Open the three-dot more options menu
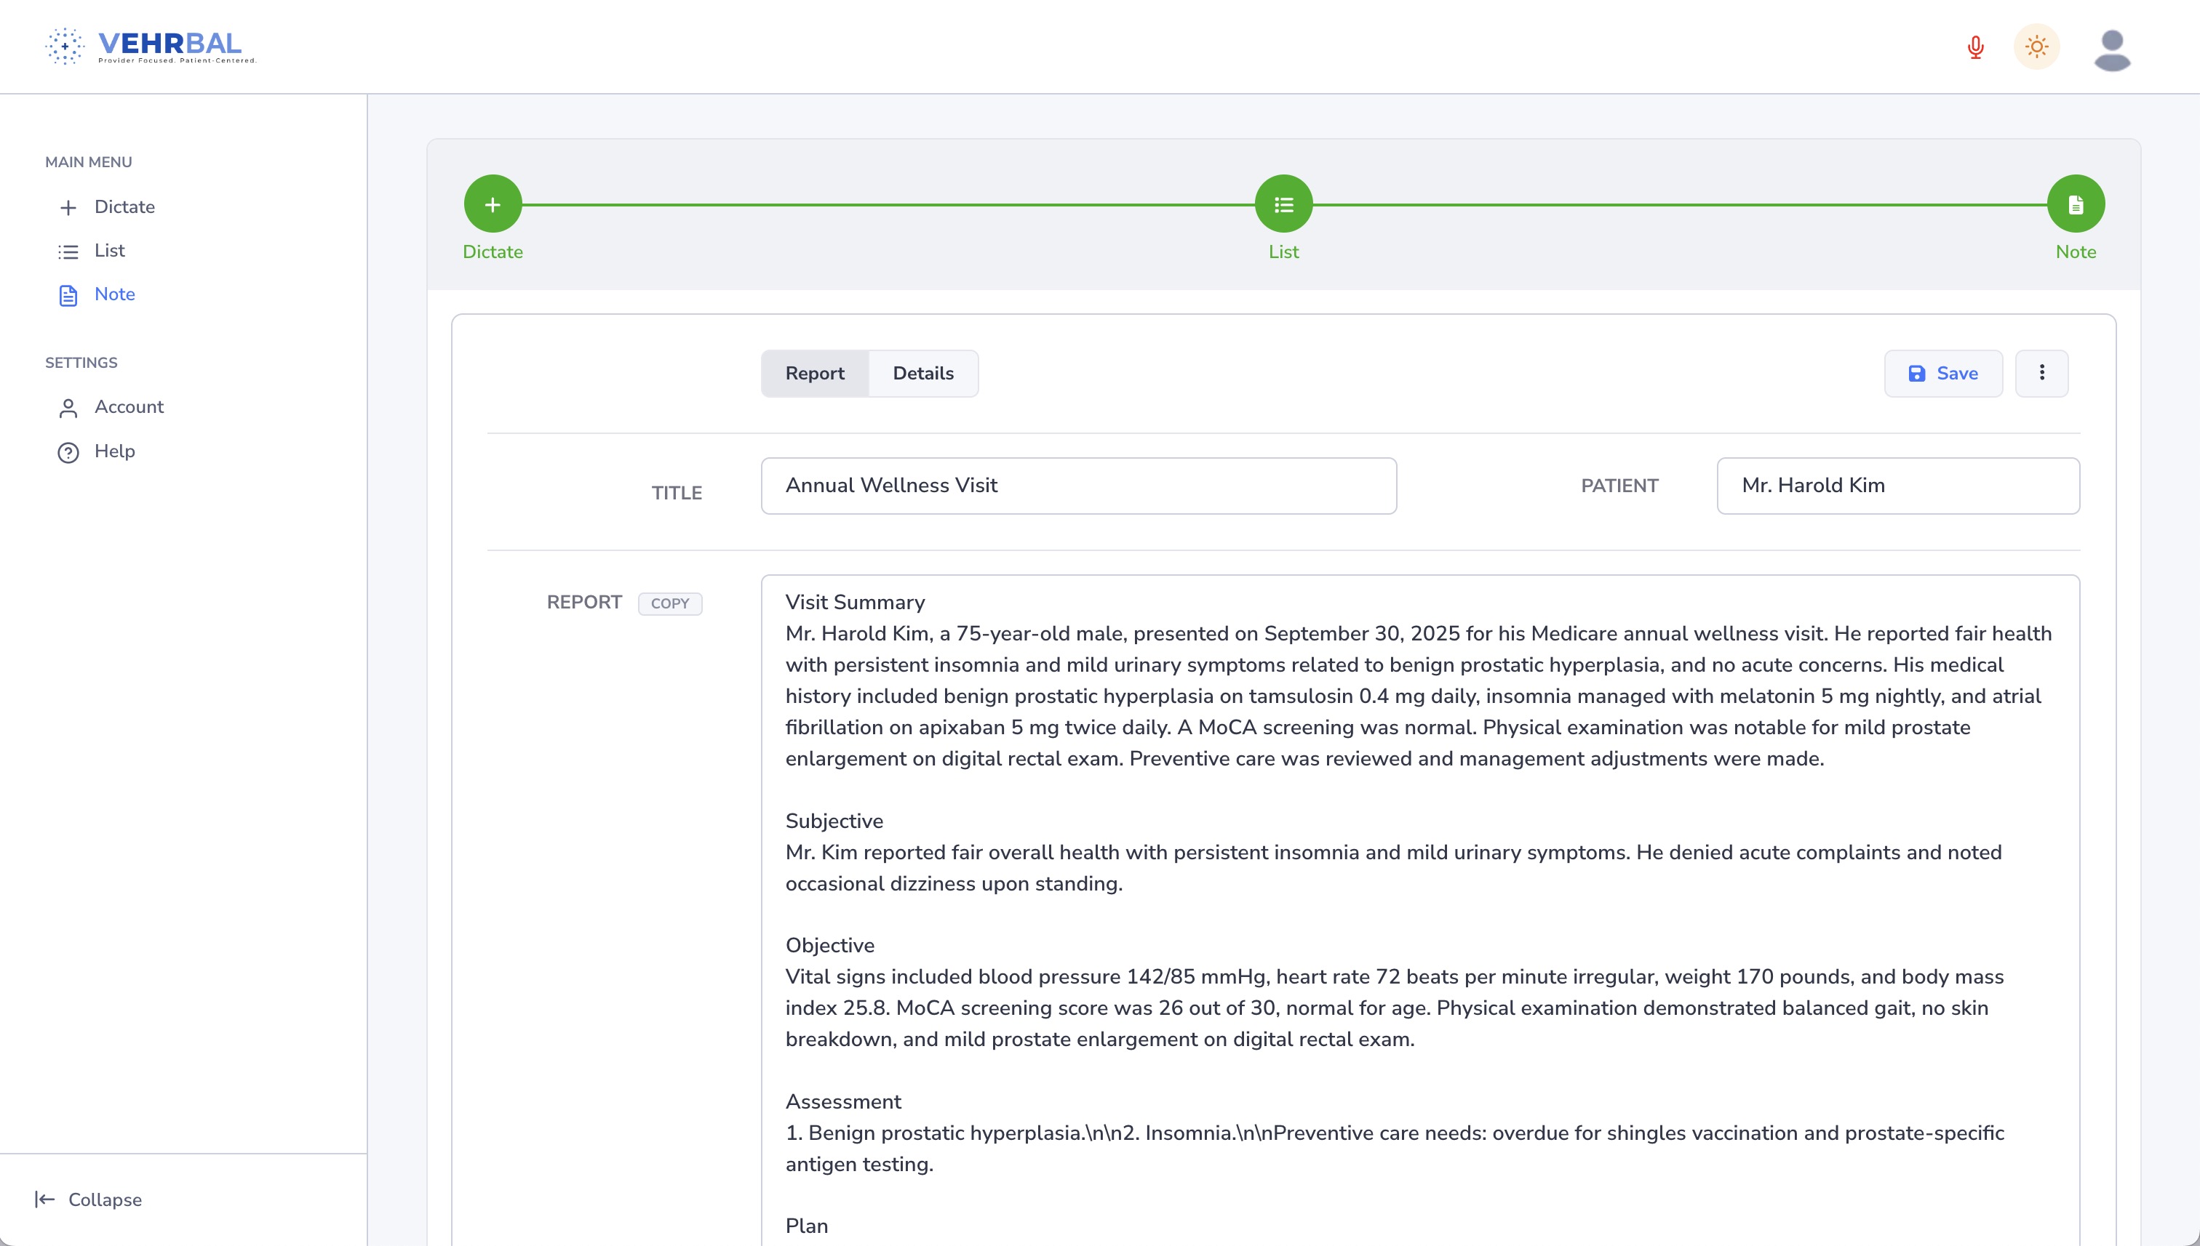The width and height of the screenshot is (2200, 1246). point(2041,373)
